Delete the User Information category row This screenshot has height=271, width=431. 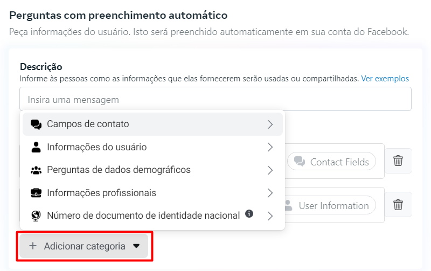click(x=398, y=205)
